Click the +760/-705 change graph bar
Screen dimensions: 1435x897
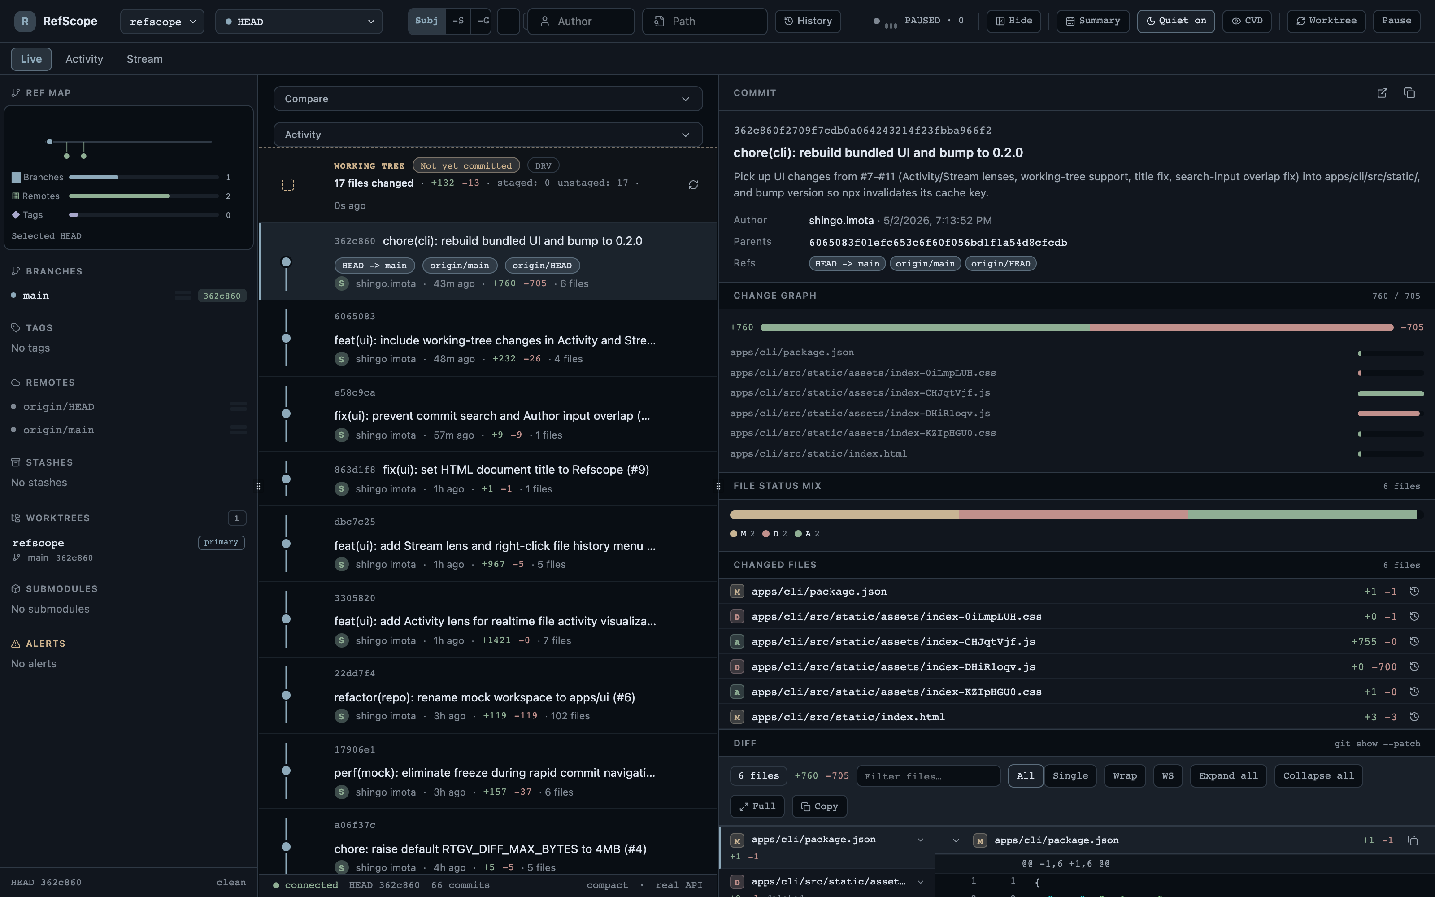(1076, 327)
